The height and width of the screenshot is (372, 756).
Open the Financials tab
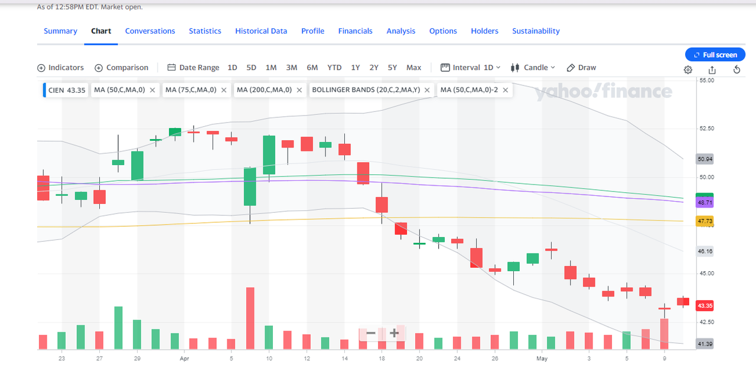355,31
